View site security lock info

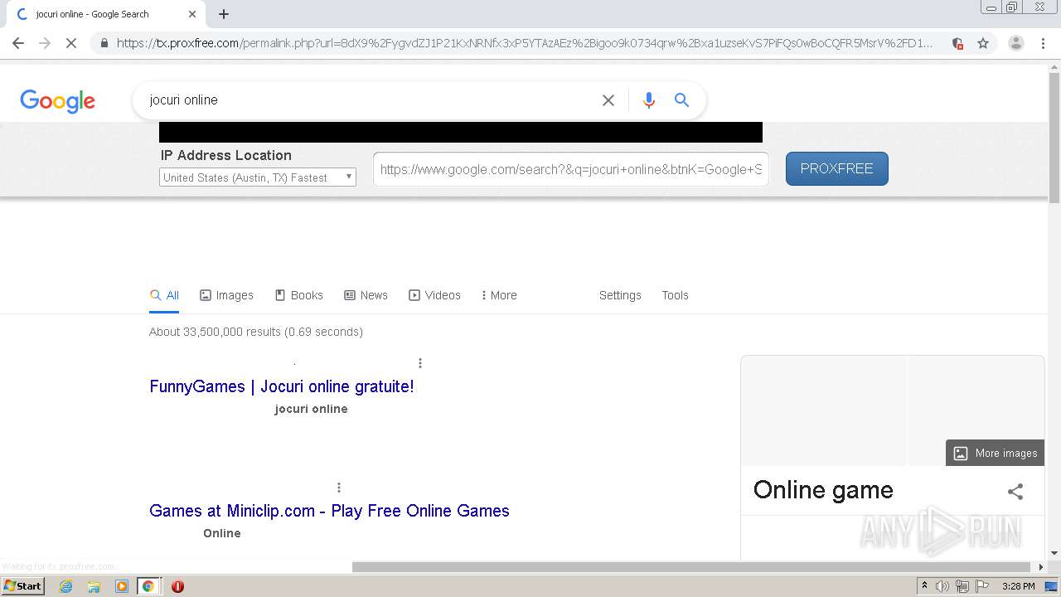tap(104, 43)
